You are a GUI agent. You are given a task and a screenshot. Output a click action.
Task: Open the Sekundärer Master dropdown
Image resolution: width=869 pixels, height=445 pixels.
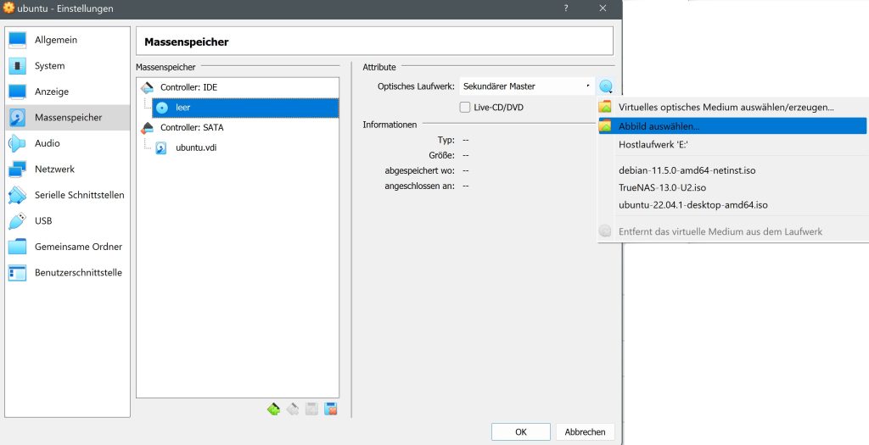pyautogui.click(x=526, y=86)
